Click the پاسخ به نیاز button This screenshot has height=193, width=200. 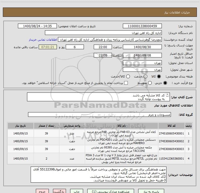pos(151,191)
